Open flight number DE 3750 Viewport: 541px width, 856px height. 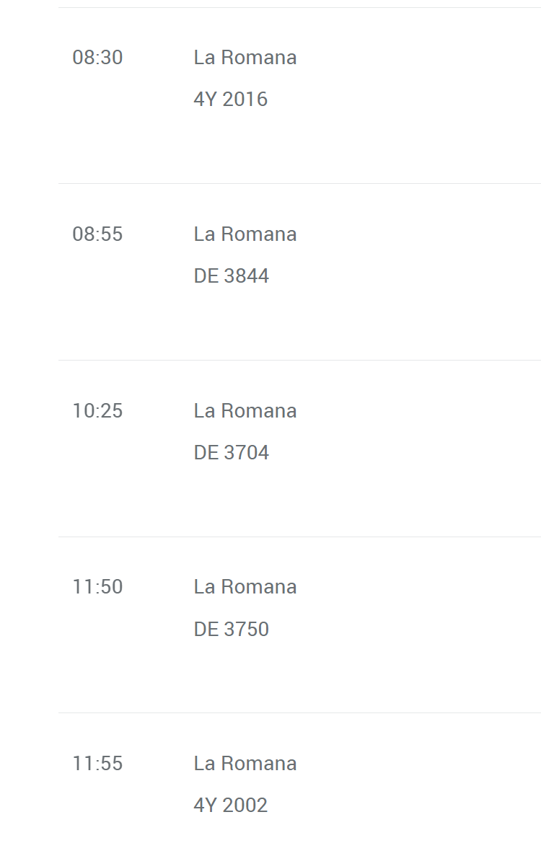click(x=231, y=630)
